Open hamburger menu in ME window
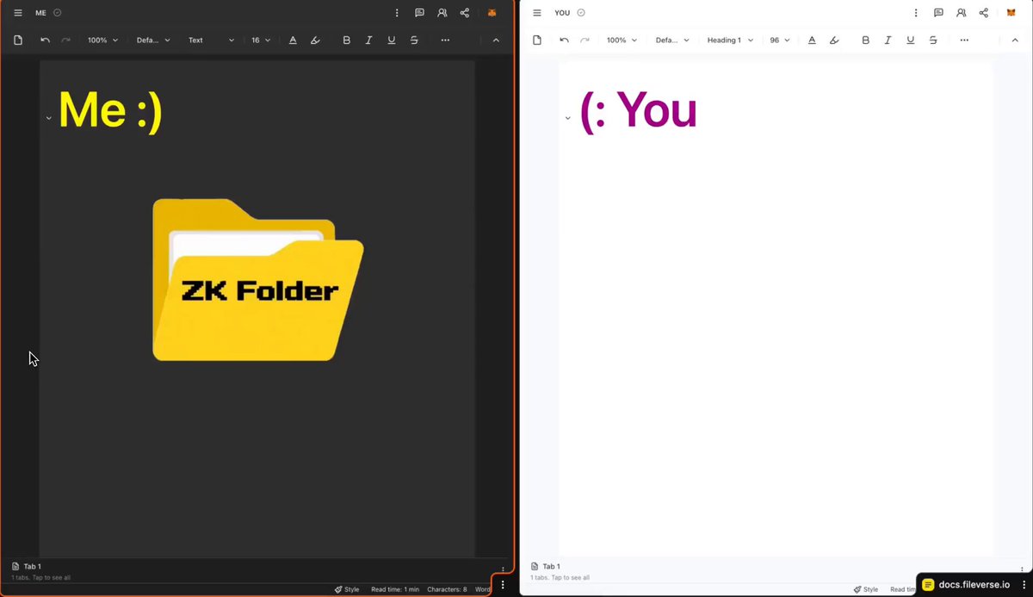The height and width of the screenshot is (597, 1033). [x=18, y=13]
